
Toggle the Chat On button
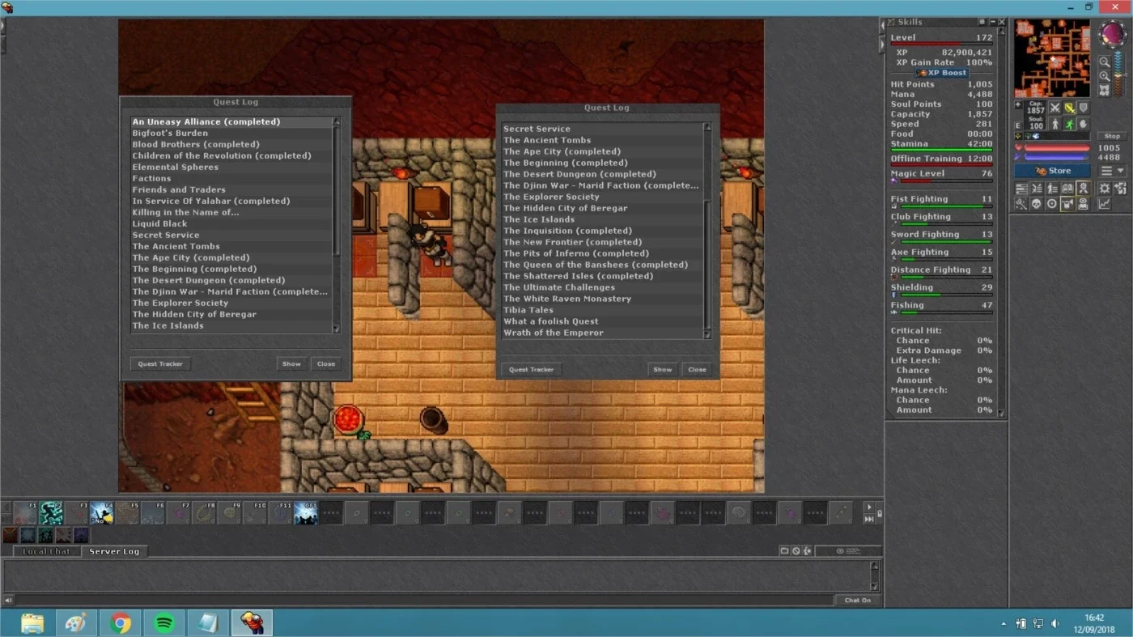coord(858,601)
